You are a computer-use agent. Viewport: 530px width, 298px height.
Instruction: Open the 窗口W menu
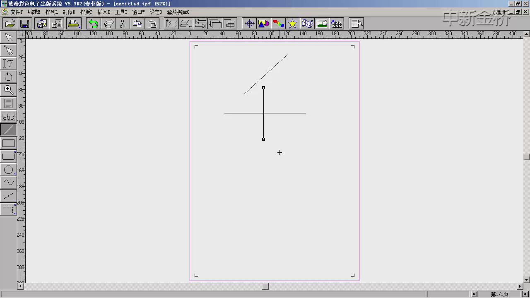coord(138,12)
